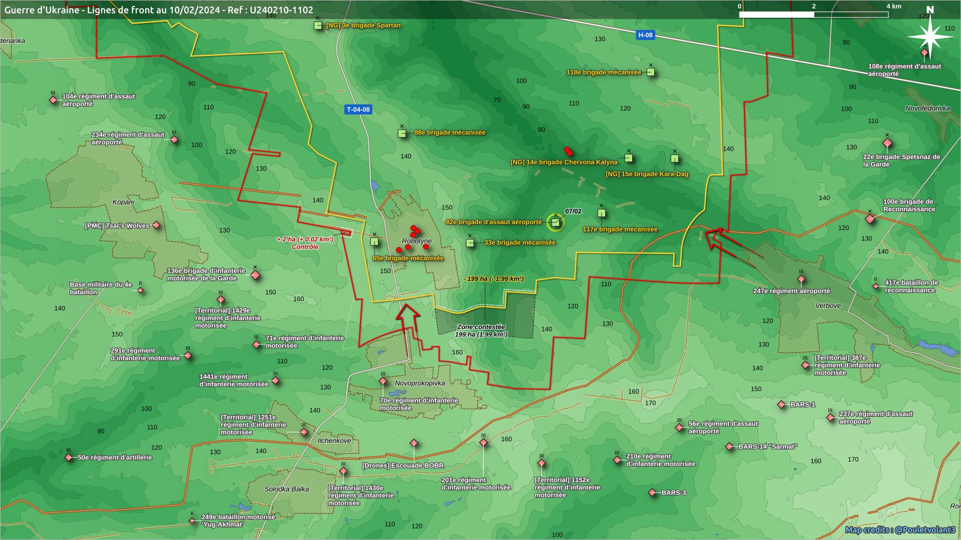Click the 50e régiment d'artillerie diamond
Image resolution: width=961 pixels, height=540 pixels.
tap(69, 457)
